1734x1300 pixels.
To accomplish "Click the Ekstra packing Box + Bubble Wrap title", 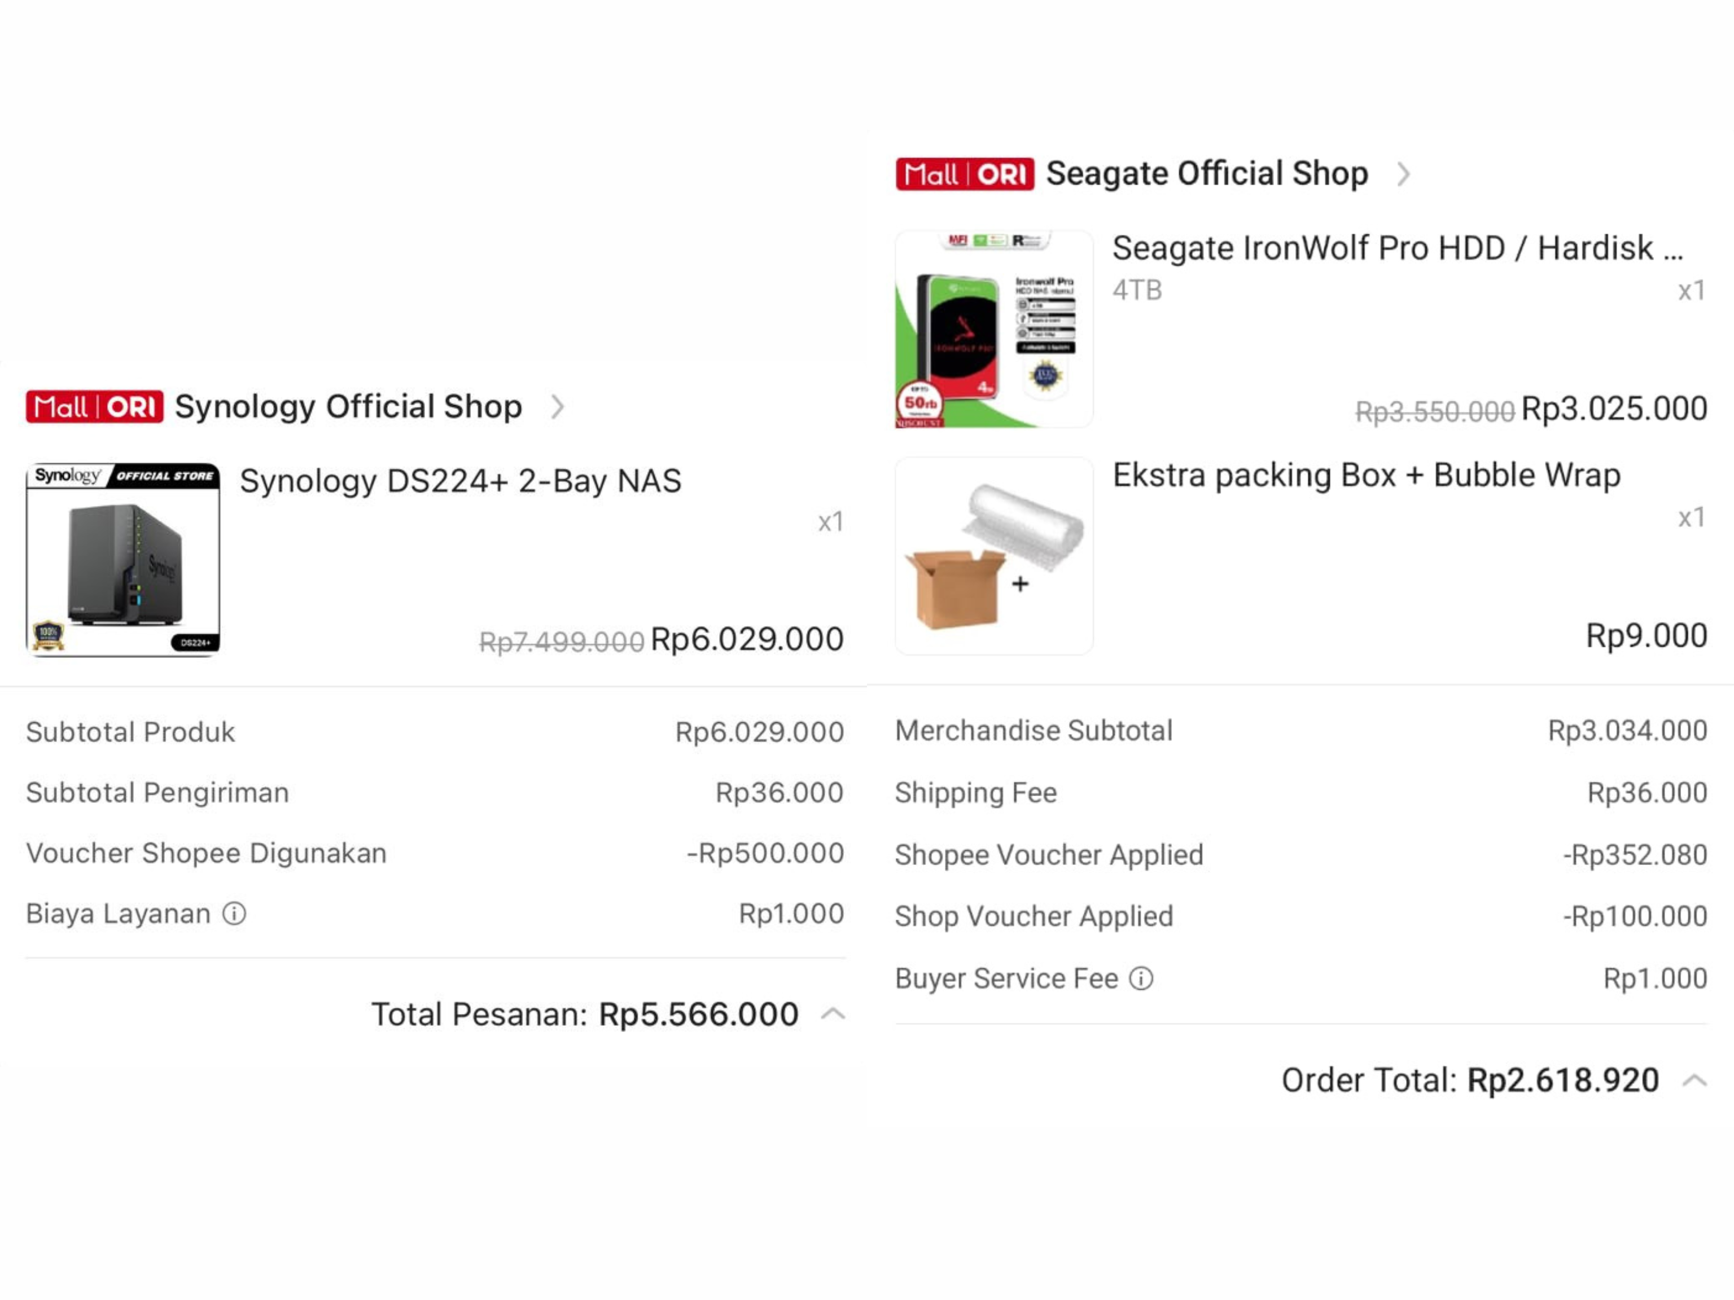I will point(1365,475).
